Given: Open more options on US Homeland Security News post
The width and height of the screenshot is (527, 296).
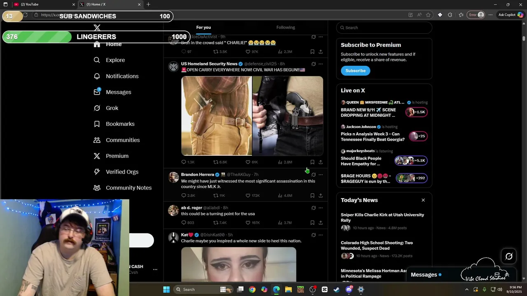Looking at the screenshot, I should [x=321, y=64].
